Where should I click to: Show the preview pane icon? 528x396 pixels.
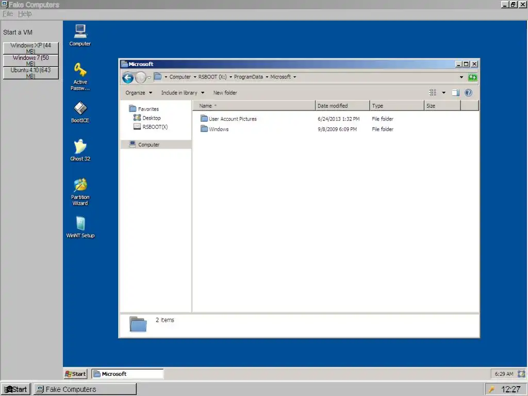455,93
